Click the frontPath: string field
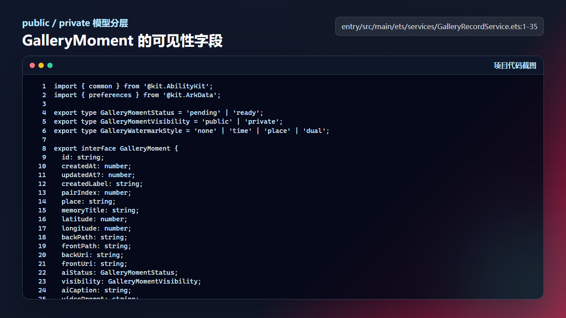 [96, 246]
